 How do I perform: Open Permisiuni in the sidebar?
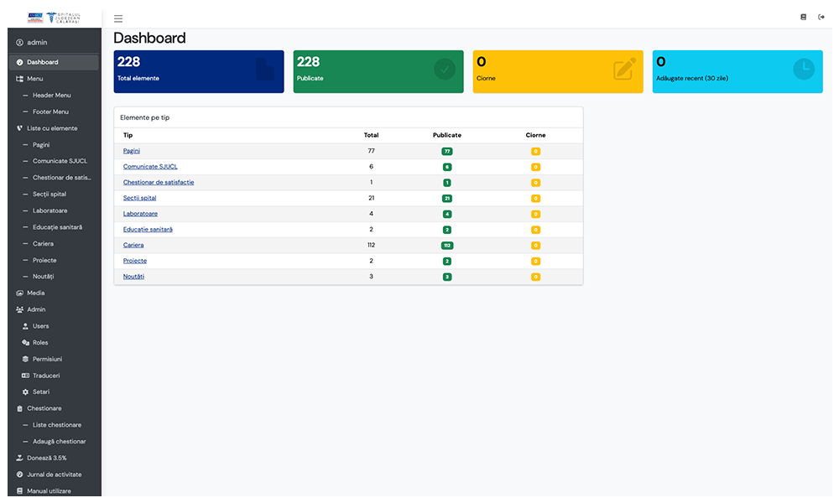pyautogui.click(x=54, y=359)
